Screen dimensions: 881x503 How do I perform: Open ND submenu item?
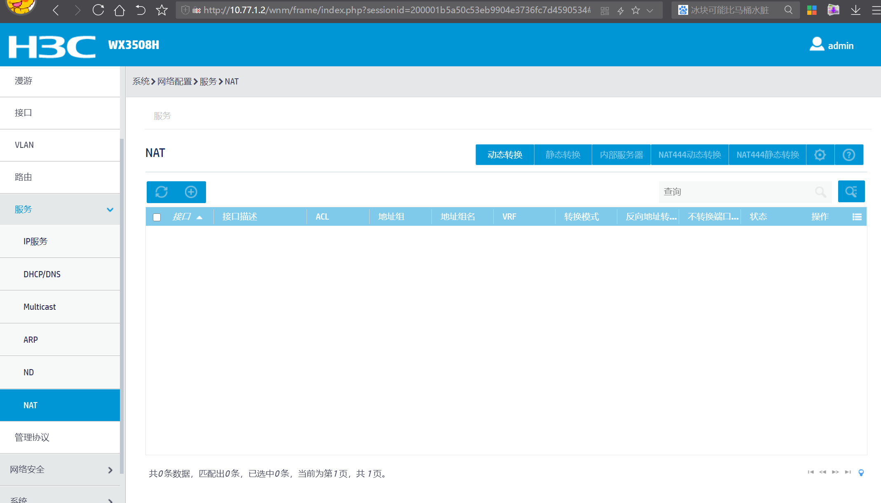(x=60, y=372)
